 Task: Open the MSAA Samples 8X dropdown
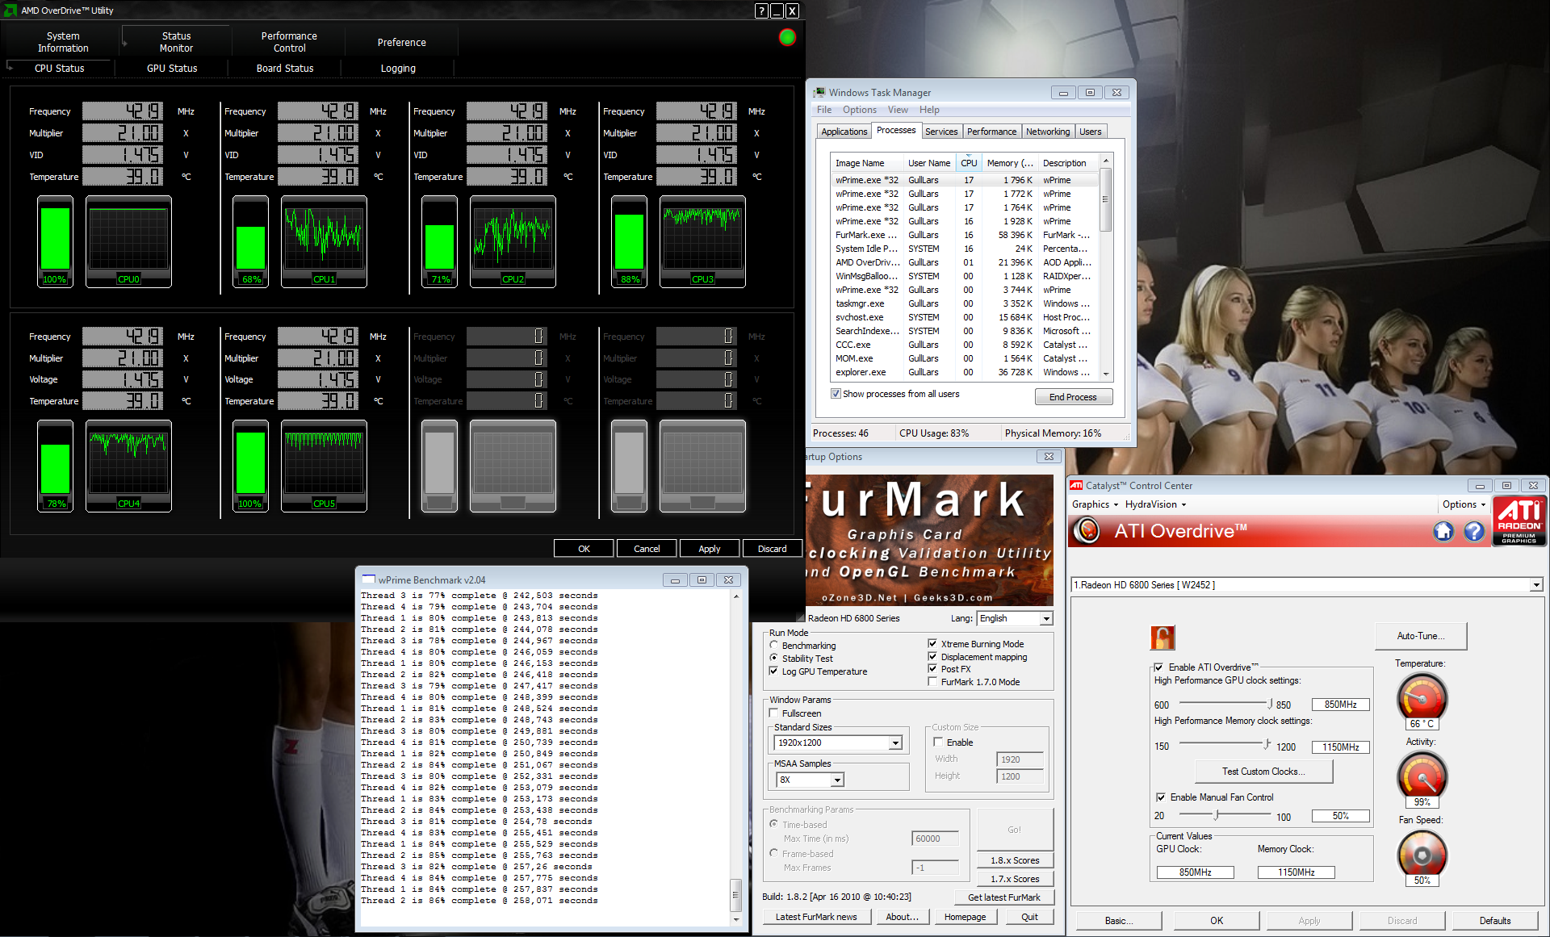point(837,780)
